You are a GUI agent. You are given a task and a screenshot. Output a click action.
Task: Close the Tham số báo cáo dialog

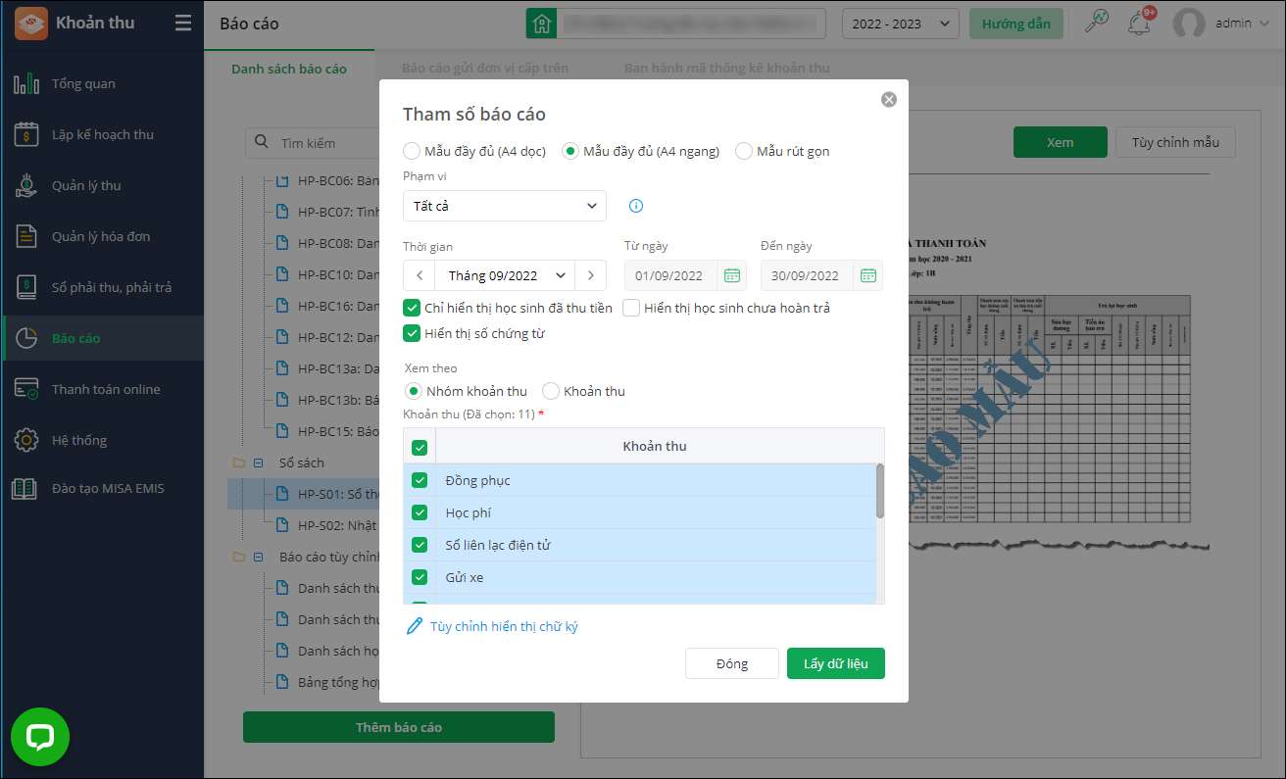(x=888, y=99)
